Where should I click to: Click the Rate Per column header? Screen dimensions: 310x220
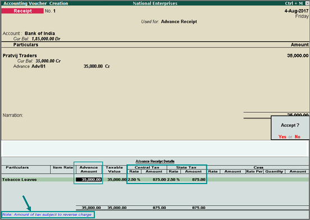[x=254, y=171]
